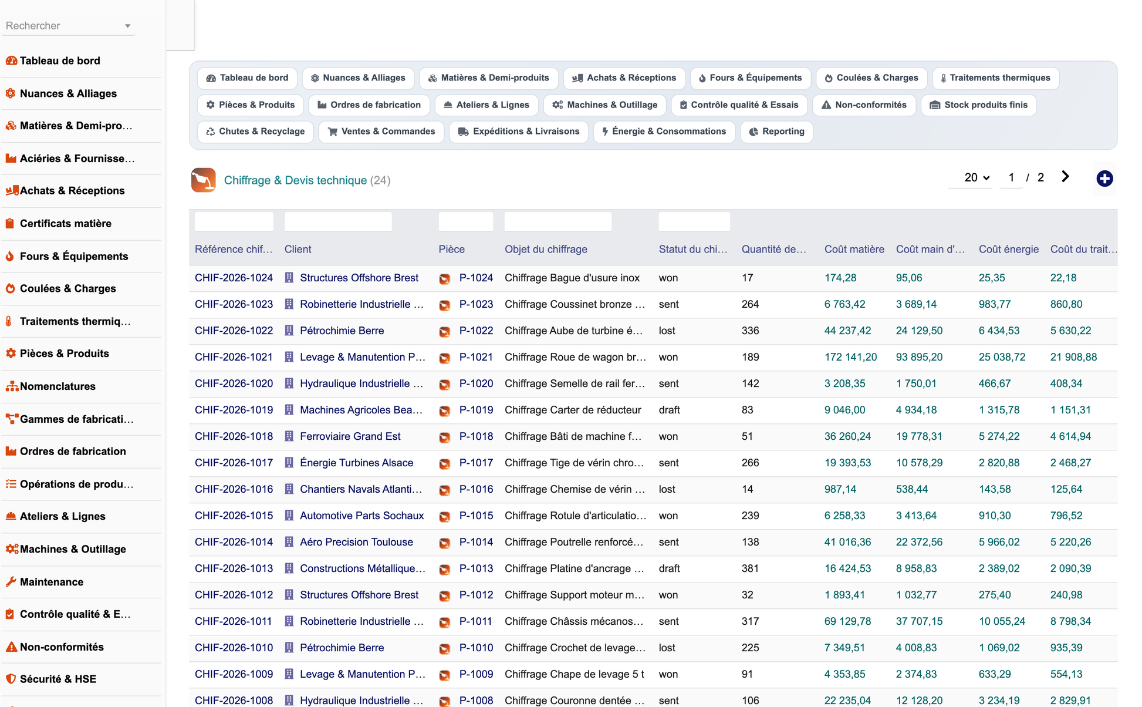Click the Pièce column filter field
The height and width of the screenshot is (707, 1142).
[466, 222]
